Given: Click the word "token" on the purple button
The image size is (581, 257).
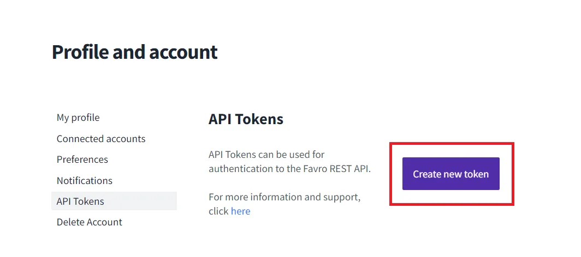Looking at the screenshot, I should pyautogui.click(x=476, y=174).
